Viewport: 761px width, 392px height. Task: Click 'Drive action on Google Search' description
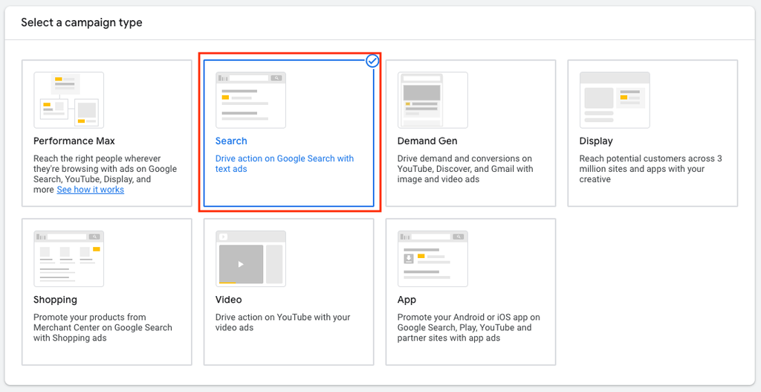pos(285,164)
